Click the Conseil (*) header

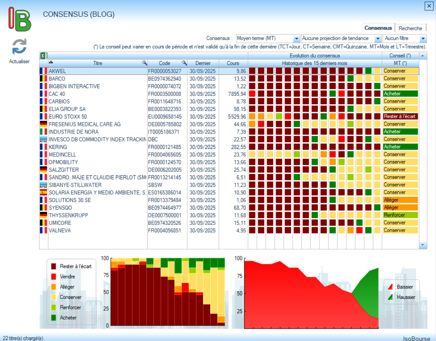[400, 55]
